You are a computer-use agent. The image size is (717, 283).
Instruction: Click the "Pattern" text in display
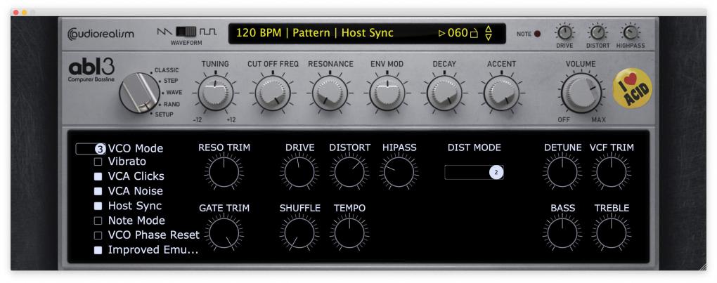coord(312,33)
